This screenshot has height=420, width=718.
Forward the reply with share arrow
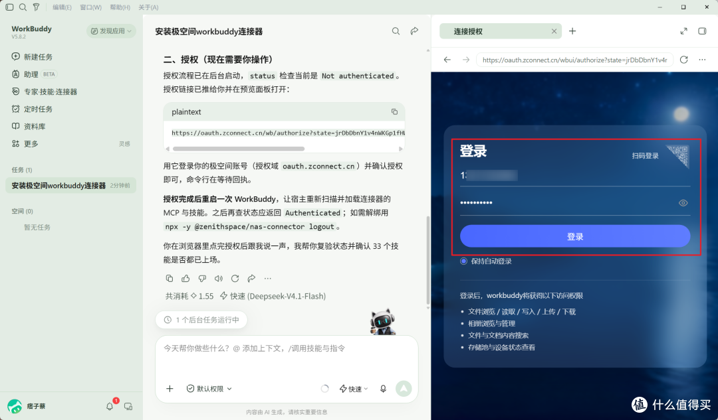[251, 278]
